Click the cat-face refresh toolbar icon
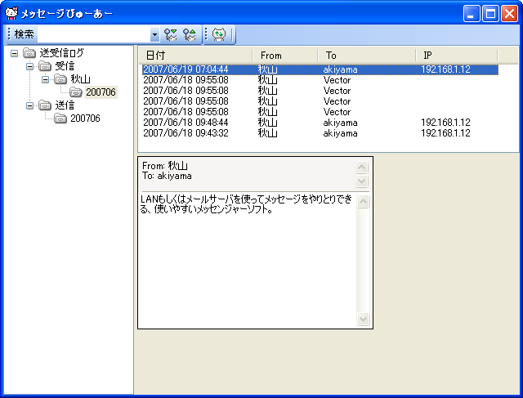Viewport: 523px width, 398px height. [x=219, y=34]
